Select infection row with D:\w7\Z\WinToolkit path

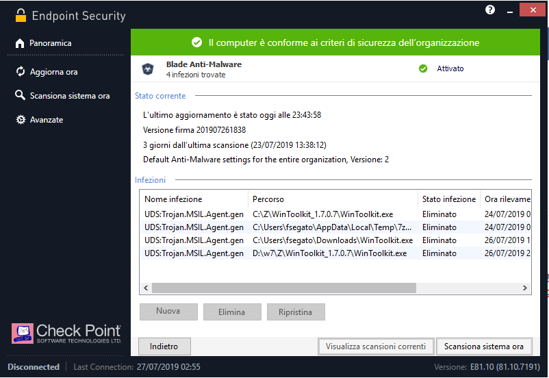335,253
